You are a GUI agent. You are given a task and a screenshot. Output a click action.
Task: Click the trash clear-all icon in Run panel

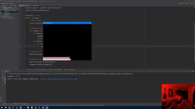[x=5, y=84]
